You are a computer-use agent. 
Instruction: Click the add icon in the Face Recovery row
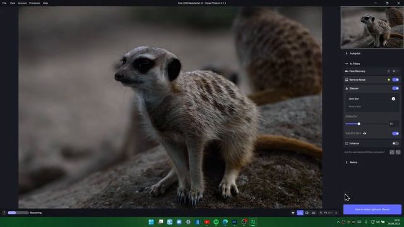point(394,71)
